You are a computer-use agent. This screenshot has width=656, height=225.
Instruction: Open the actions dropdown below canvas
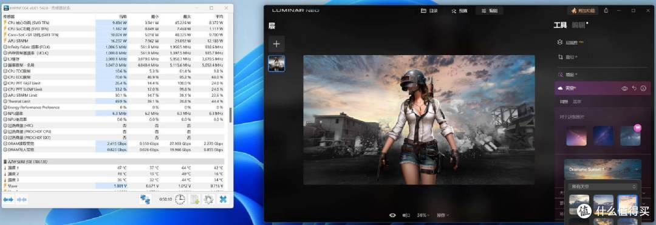point(443,215)
